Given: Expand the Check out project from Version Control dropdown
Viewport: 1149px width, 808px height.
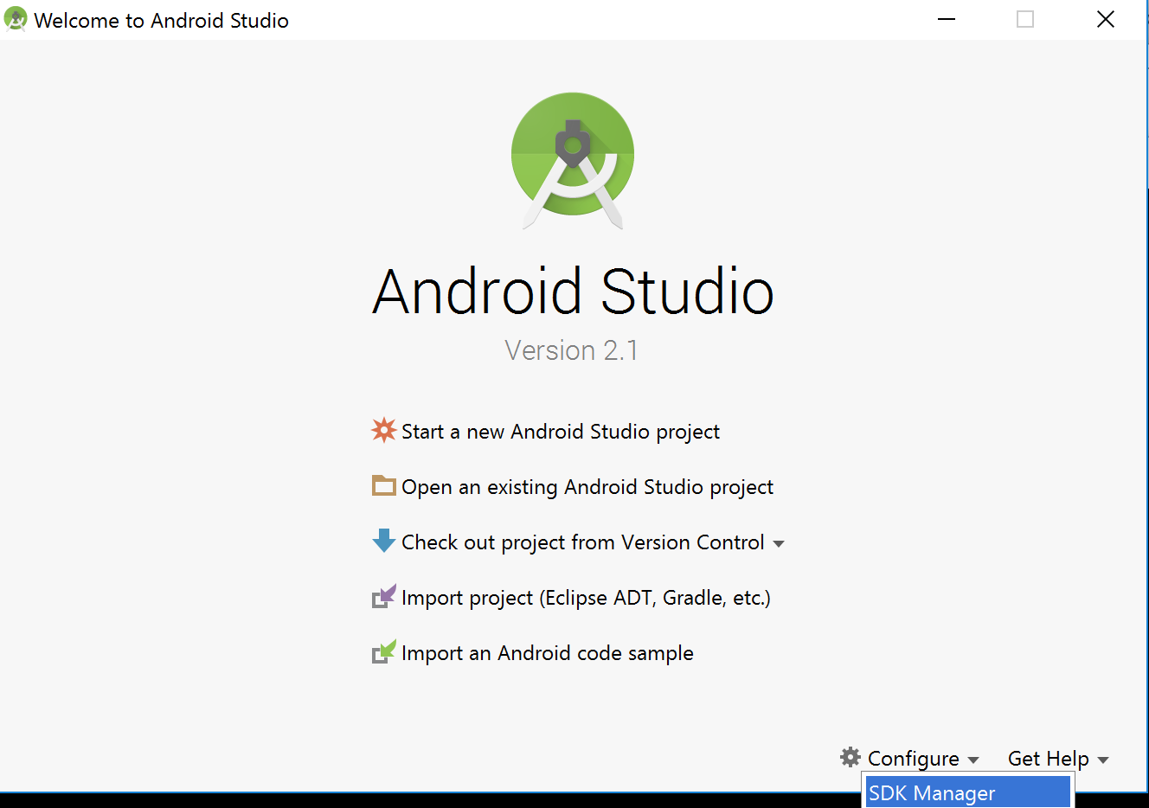Looking at the screenshot, I should pyautogui.click(x=779, y=542).
